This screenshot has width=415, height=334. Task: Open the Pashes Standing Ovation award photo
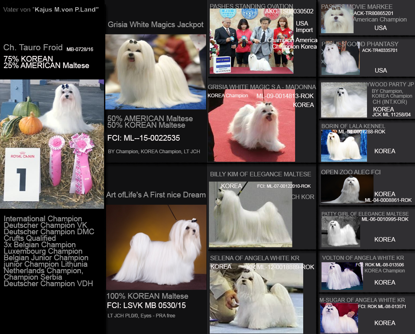coord(251,41)
